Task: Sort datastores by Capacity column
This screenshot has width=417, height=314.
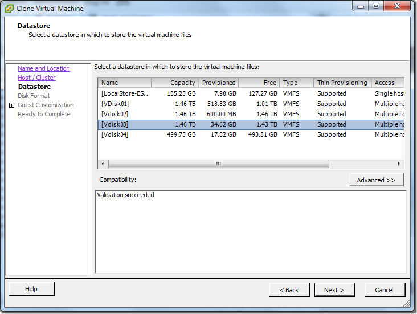Action: tap(175, 83)
